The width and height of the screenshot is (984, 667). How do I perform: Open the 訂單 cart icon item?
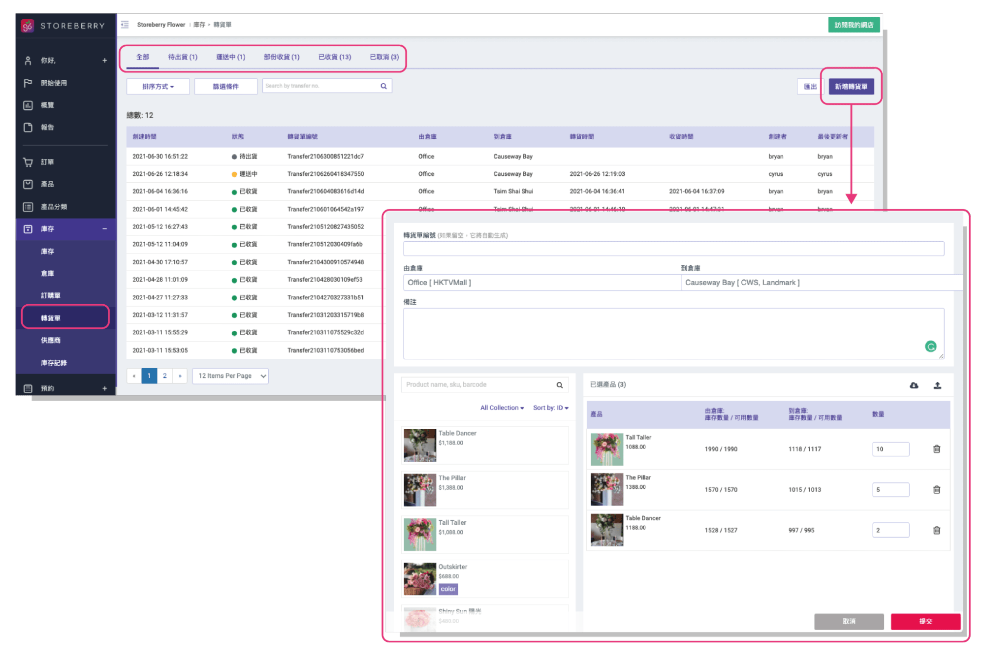click(28, 162)
